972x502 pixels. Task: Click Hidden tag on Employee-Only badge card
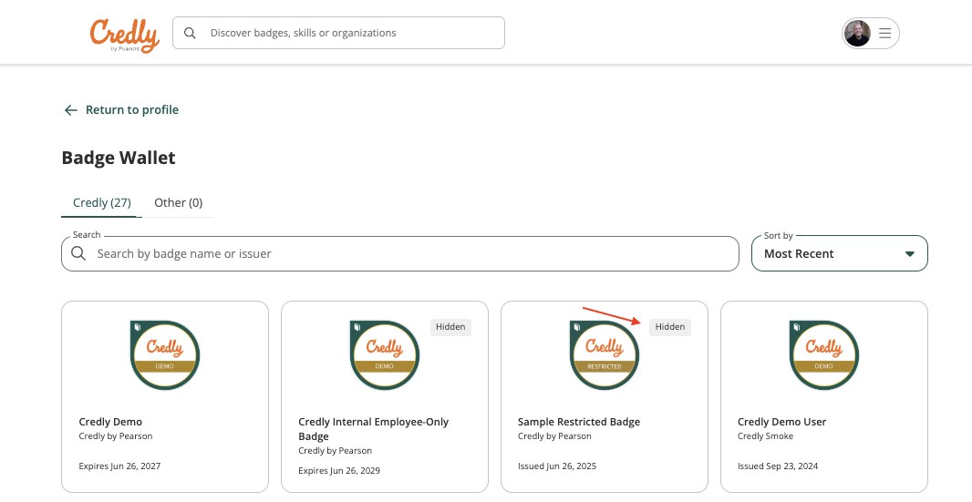pyautogui.click(x=450, y=327)
